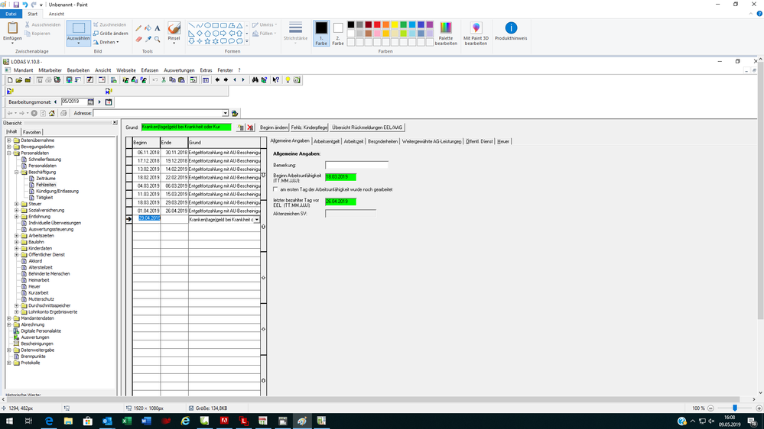
Task: Open the Mitarbeiter menu
Action: point(50,70)
